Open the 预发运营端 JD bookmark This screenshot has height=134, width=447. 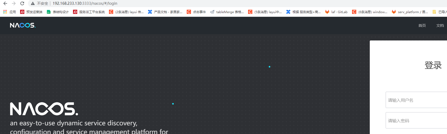click(31, 12)
